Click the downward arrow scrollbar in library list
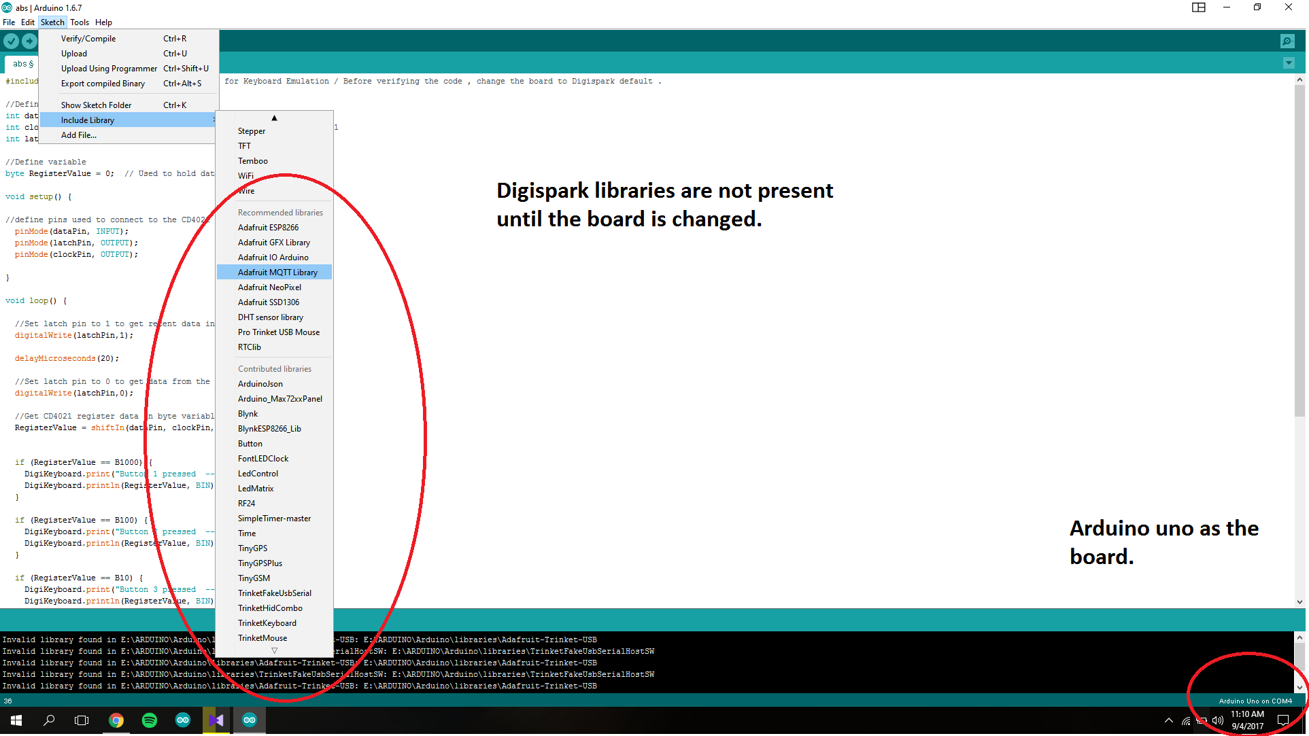 tap(274, 650)
